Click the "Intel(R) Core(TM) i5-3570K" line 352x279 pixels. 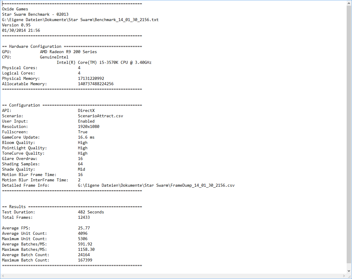(104, 62)
